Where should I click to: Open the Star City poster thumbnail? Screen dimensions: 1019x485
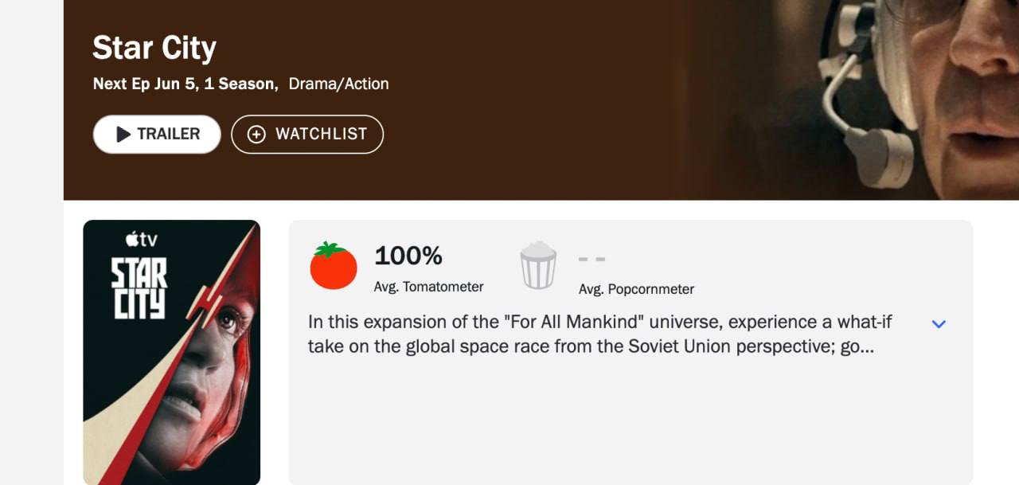pos(172,352)
